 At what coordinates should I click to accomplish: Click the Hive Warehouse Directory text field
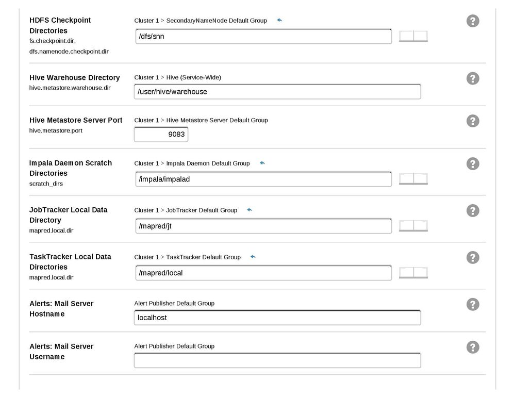pyautogui.click(x=277, y=91)
